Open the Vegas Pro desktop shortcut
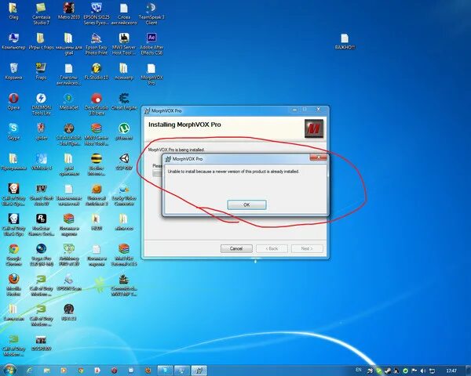The image size is (471, 376). [x=41, y=255]
